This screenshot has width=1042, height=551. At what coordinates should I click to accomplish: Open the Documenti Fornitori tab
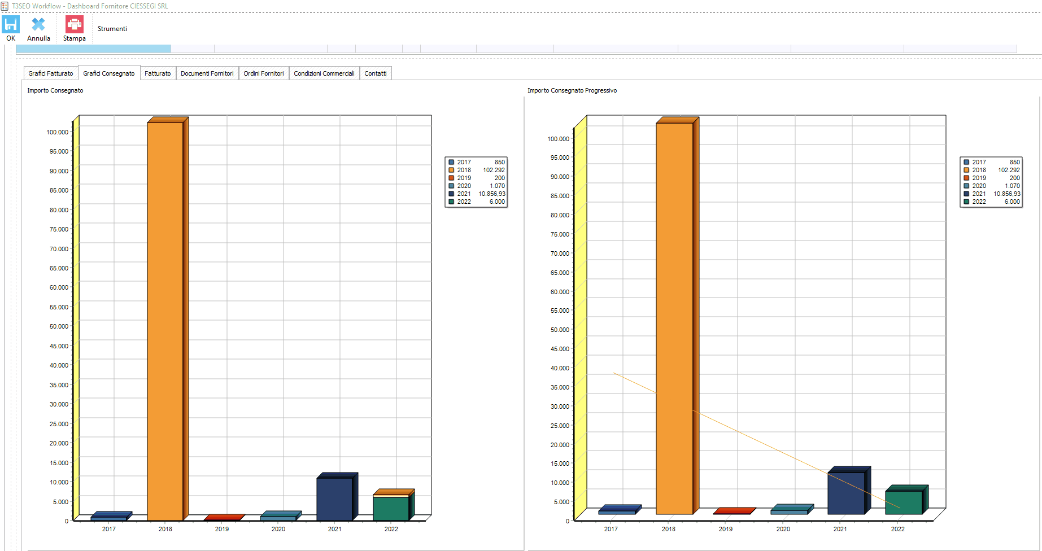[207, 73]
